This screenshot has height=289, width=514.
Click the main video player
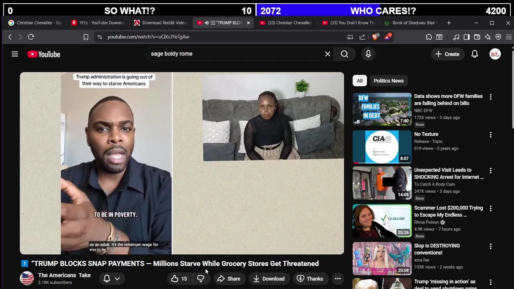[x=182, y=163]
